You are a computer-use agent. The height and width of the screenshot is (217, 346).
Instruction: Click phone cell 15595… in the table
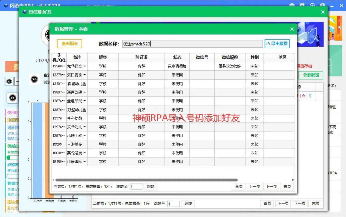pos(59,144)
